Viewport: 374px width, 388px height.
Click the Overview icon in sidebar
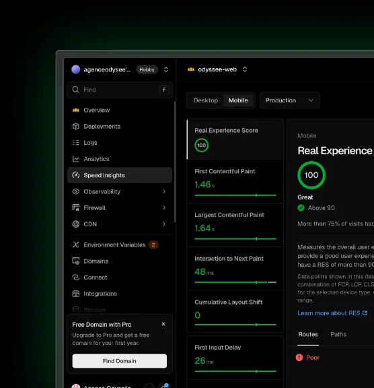coord(76,110)
